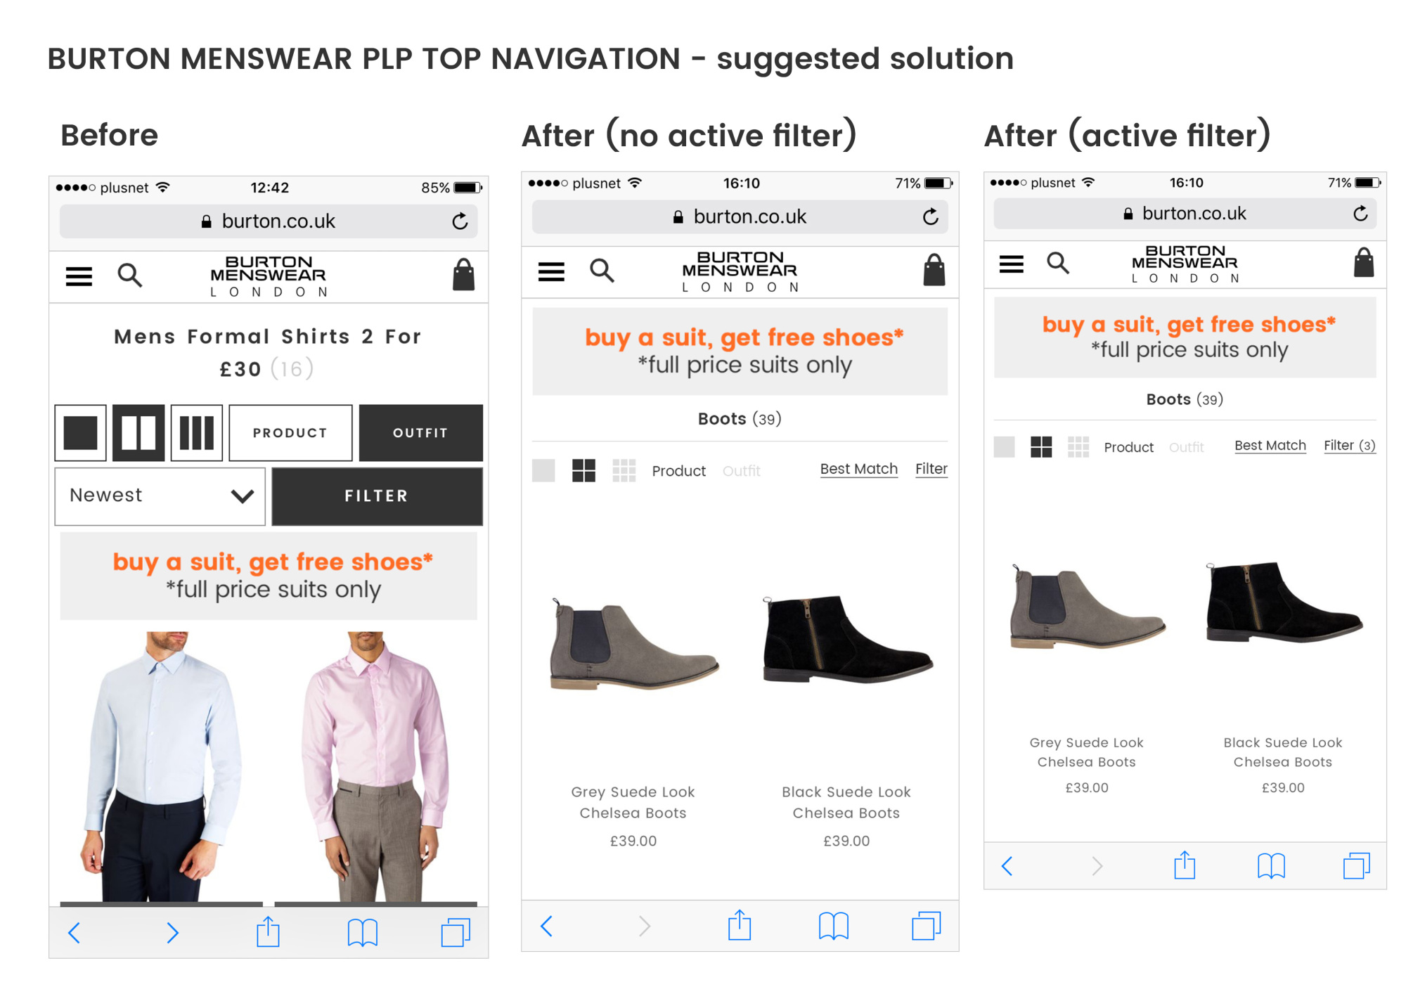Open tabs view in active-filter mockup
Screen dimensions: 1406x994
1357,866
